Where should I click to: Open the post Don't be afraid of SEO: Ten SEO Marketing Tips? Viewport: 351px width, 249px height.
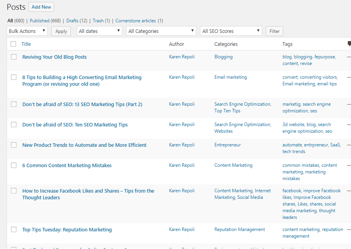[x=75, y=125]
